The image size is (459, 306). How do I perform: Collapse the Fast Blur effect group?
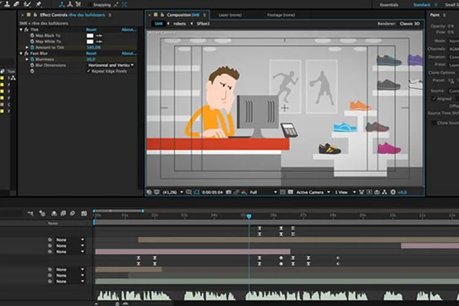point(21,53)
